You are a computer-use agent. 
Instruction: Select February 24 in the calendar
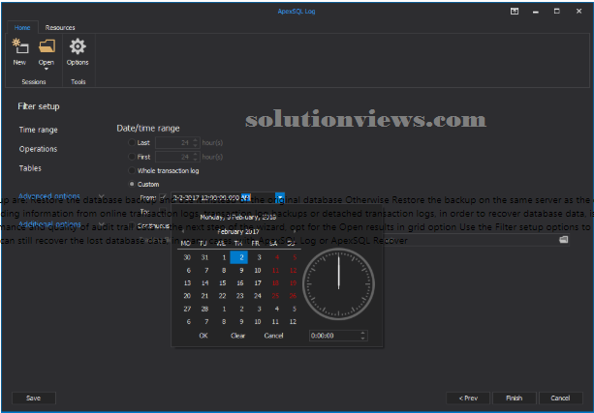pos(258,296)
